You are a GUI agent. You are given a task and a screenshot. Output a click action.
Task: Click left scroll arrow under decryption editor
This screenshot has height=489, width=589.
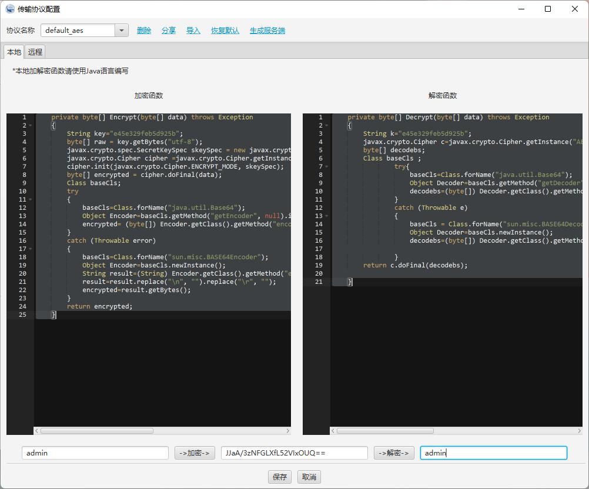click(334, 431)
